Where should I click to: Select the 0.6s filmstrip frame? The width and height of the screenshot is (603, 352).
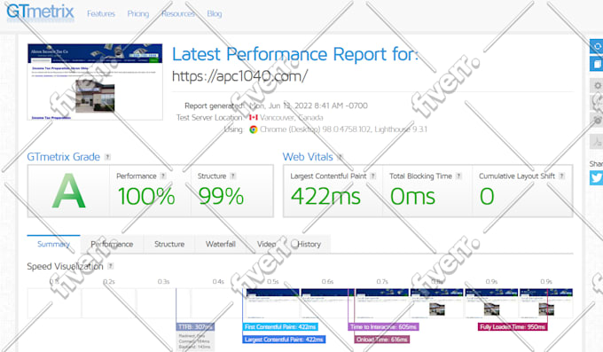327,302
